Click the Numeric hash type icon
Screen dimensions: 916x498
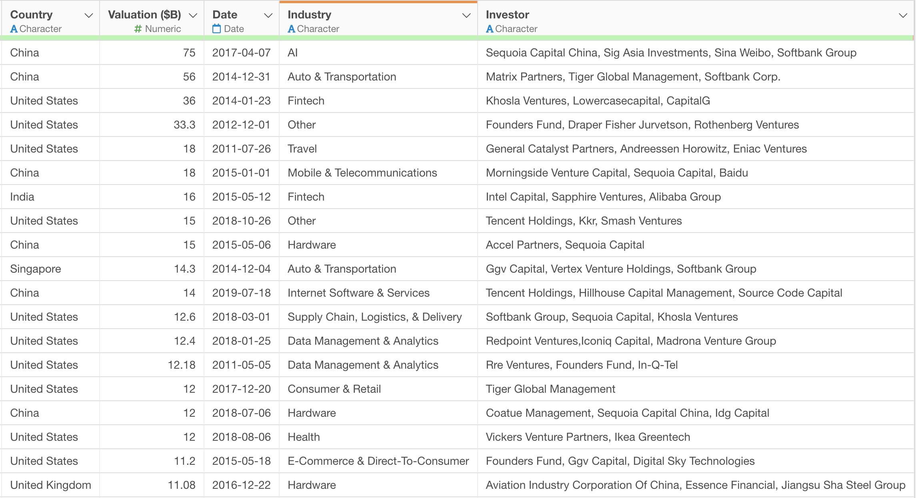(138, 29)
